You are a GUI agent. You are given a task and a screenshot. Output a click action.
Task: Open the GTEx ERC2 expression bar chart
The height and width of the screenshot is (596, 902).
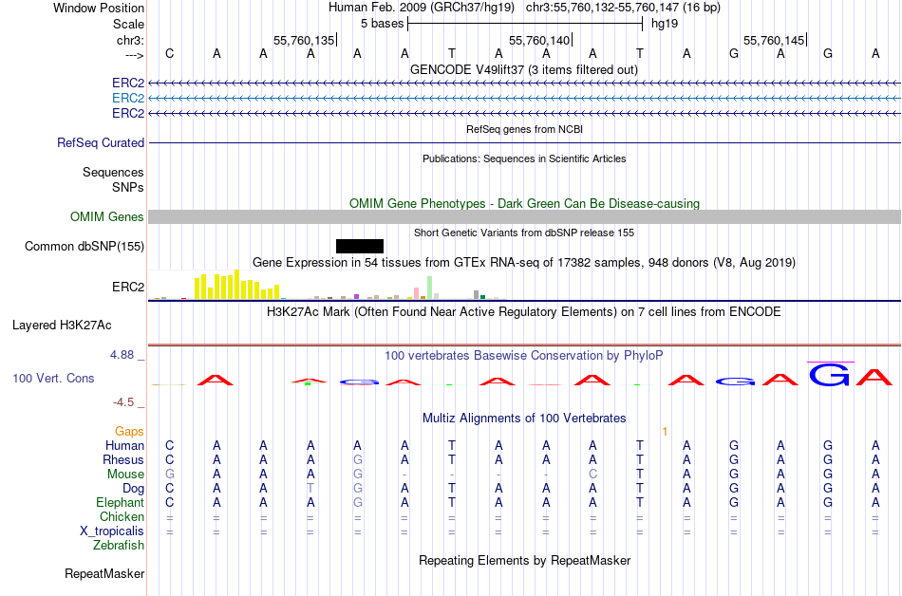[x=328, y=285]
